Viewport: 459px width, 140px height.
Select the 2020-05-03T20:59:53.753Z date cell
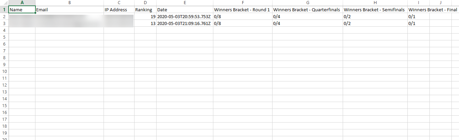[x=185, y=16]
